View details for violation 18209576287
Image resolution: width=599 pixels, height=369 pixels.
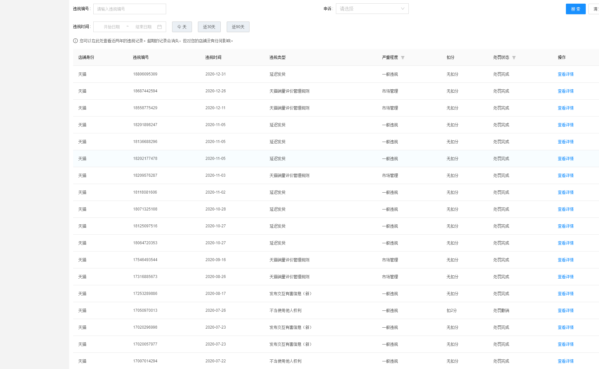[x=566, y=175]
